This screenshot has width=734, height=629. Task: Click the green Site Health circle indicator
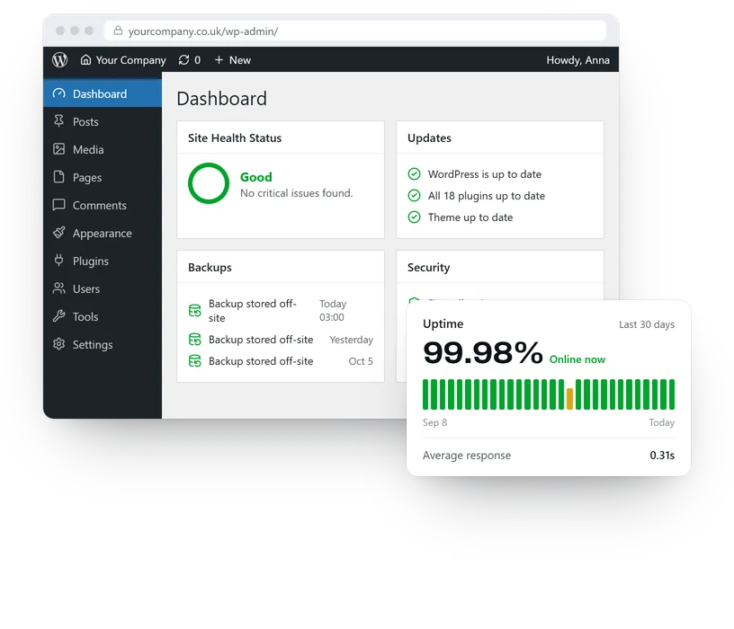point(209,182)
